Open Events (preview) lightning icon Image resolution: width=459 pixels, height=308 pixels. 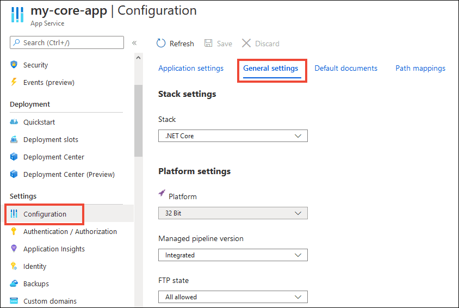click(x=14, y=82)
